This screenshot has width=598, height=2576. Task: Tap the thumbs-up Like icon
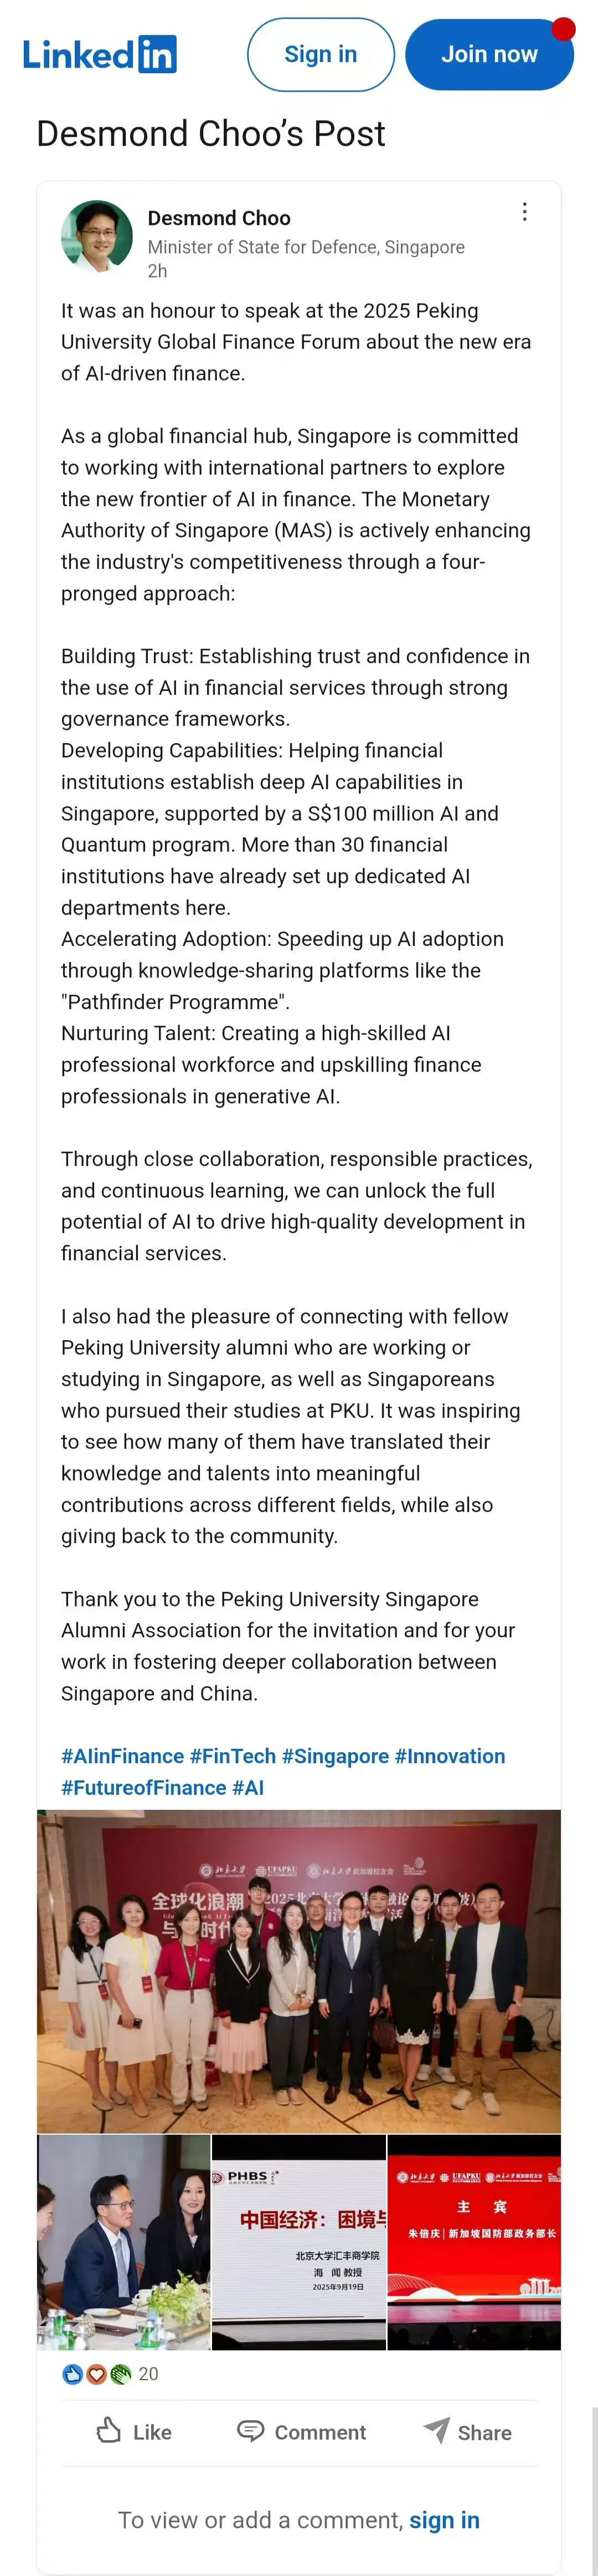pos(109,2431)
